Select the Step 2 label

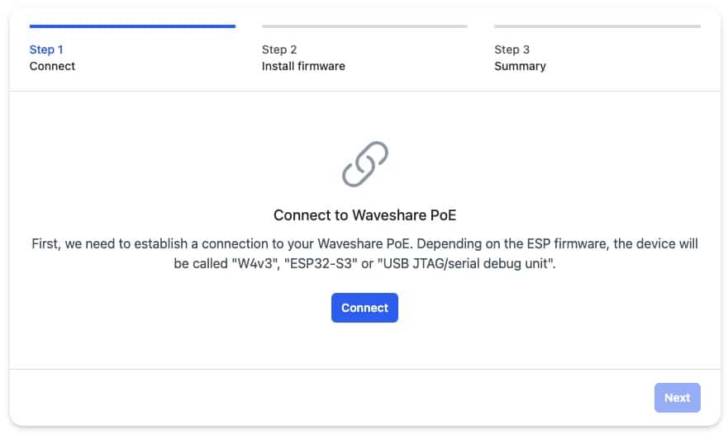click(279, 50)
